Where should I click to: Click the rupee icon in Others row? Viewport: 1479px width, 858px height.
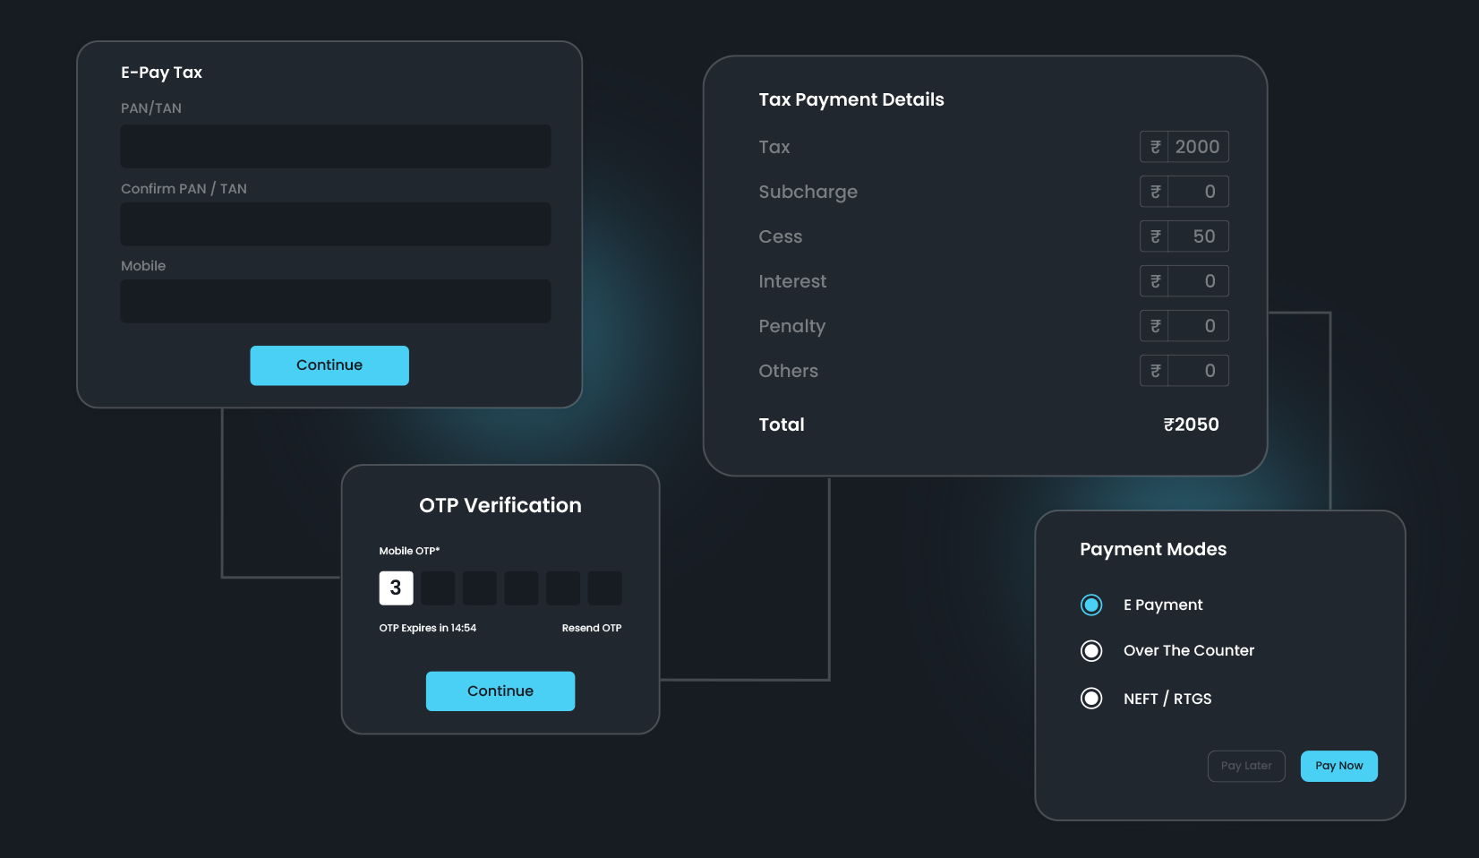point(1155,371)
